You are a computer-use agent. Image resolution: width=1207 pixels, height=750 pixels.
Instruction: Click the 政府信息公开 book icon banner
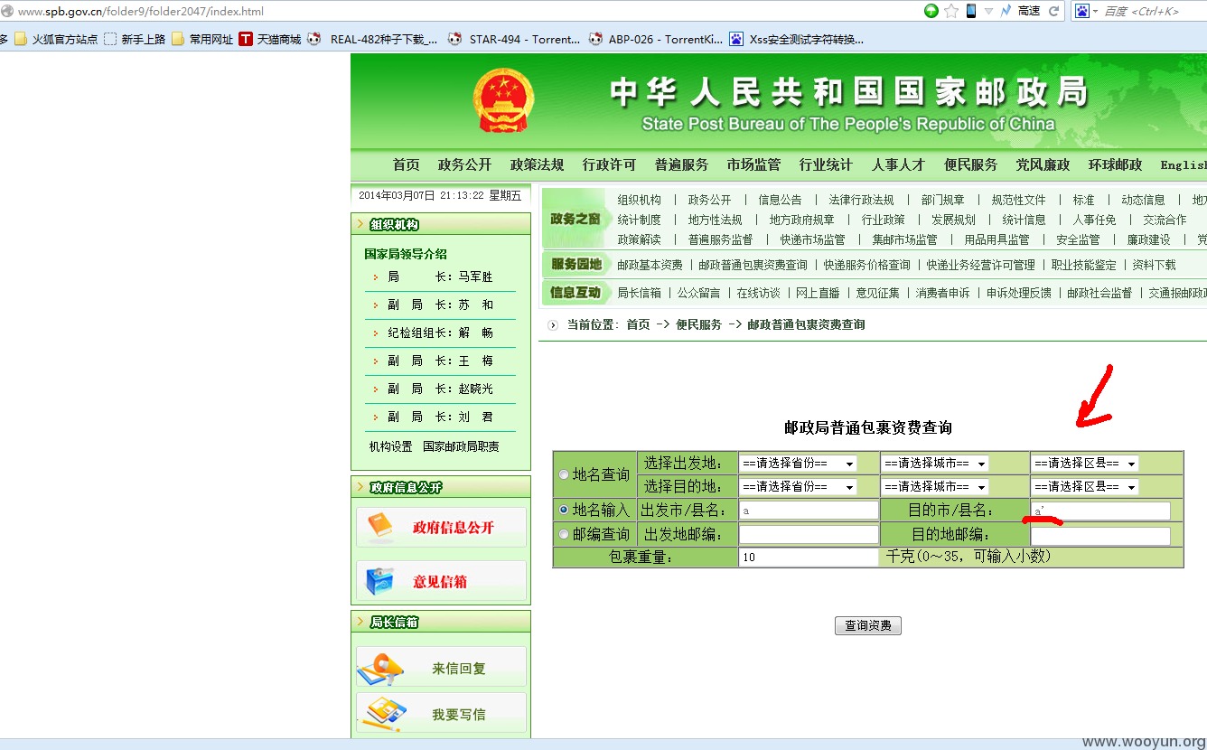[441, 527]
